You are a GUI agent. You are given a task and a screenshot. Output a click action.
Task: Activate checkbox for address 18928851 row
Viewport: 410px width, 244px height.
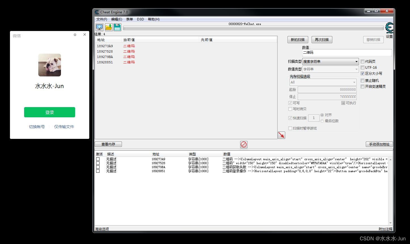click(98, 171)
